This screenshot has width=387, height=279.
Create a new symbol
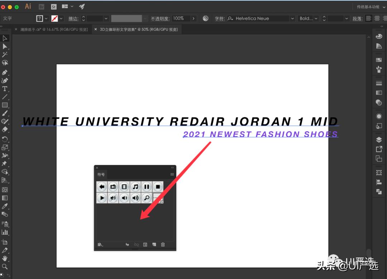[x=154, y=245]
